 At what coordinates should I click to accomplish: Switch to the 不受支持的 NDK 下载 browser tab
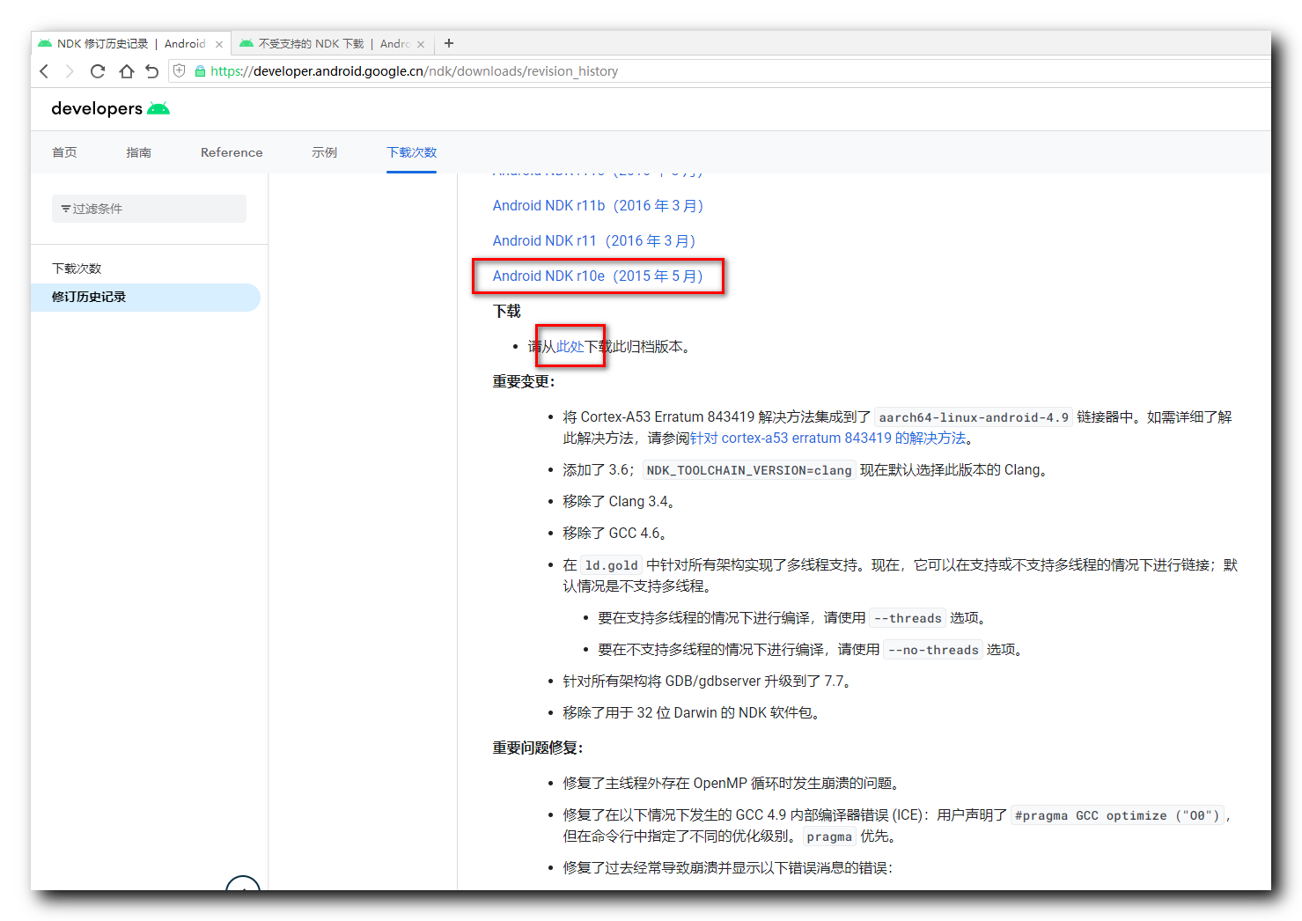click(332, 43)
